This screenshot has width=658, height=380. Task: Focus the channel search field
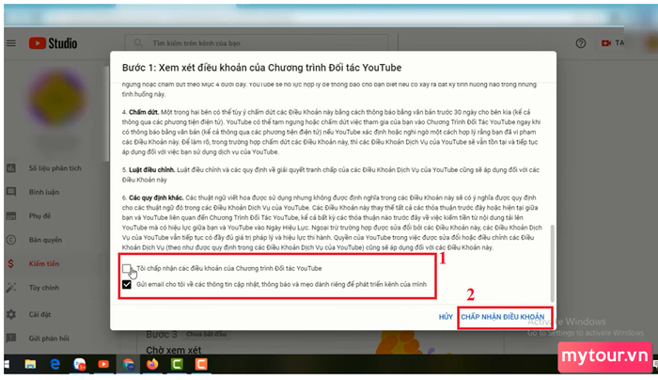[256, 43]
